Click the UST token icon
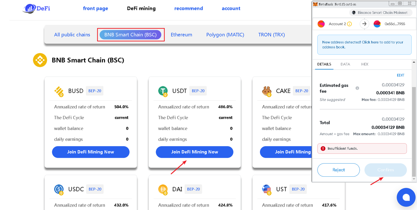Image resolution: width=417 pixels, height=210 pixels. 267,189
